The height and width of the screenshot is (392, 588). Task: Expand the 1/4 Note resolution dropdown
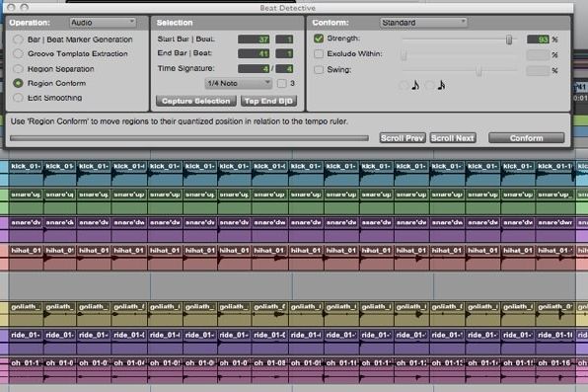click(239, 83)
